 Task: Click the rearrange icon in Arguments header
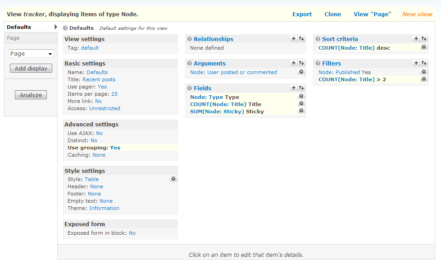301,63
